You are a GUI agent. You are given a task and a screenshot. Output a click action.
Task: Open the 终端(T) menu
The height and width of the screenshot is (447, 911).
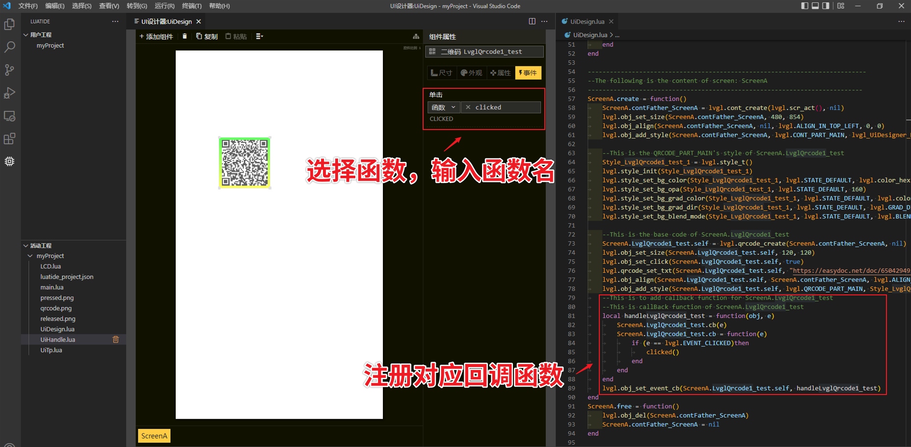(x=191, y=6)
